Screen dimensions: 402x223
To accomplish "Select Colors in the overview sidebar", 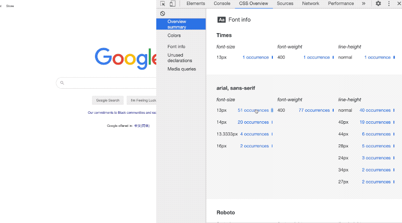I will (174, 36).
